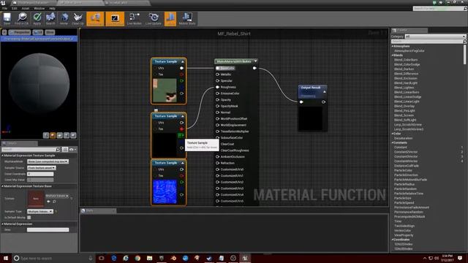468x263 pixels.
Task: Open the Search toolbar tool
Action: [50, 19]
